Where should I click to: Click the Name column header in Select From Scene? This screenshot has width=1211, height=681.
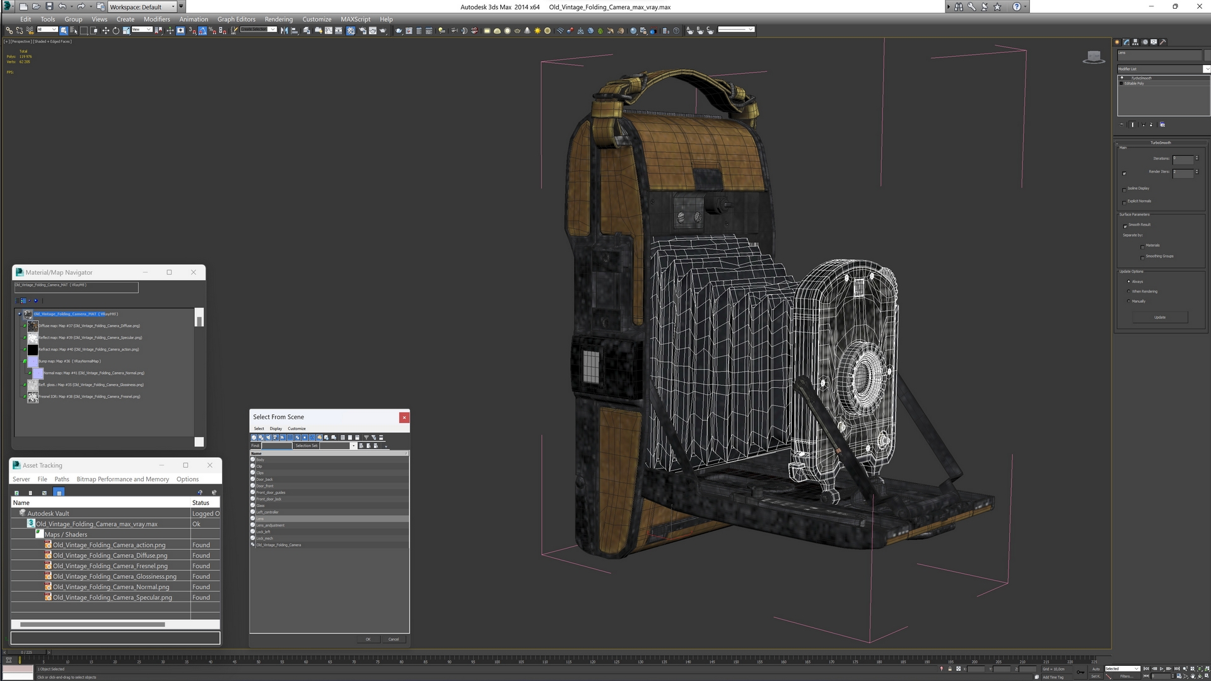coord(329,453)
